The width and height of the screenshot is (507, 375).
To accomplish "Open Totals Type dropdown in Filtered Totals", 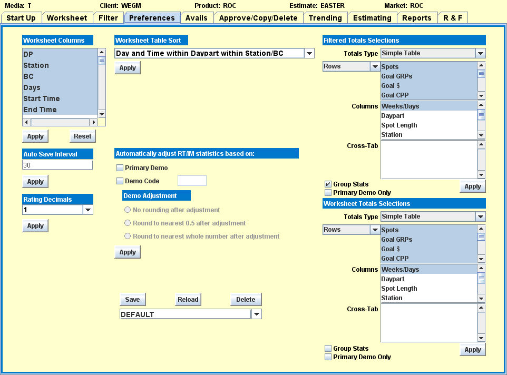I will tap(481, 53).
